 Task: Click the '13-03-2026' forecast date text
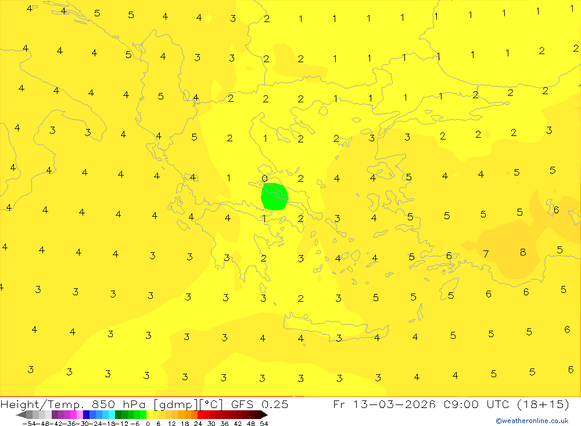click(394, 404)
